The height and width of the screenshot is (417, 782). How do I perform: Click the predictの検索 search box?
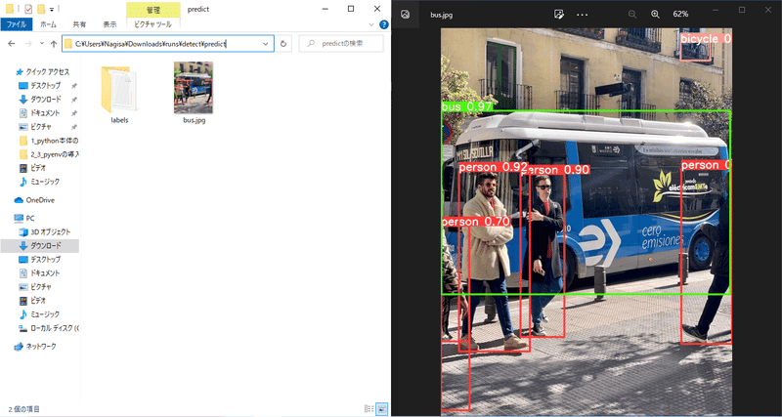point(341,44)
